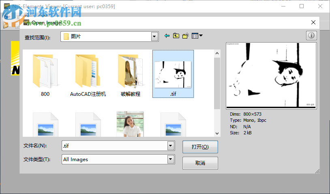Minimize the NIS-Elements Viewer window
Viewport: 330px width, 194px height.
coord(283,6)
